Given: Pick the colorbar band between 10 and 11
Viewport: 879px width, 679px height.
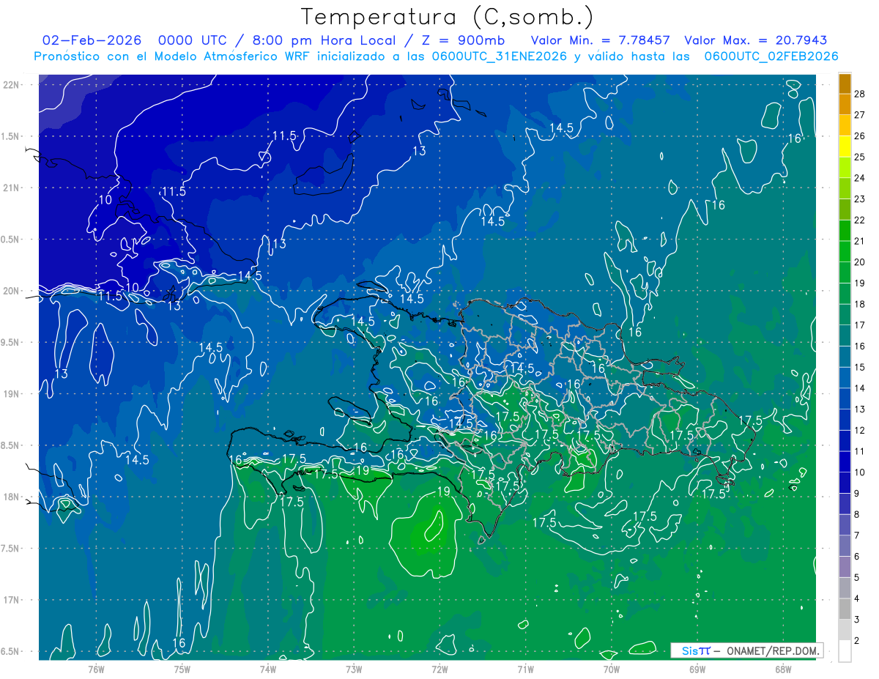Looking at the screenshot, I should [x=845, y=462].
